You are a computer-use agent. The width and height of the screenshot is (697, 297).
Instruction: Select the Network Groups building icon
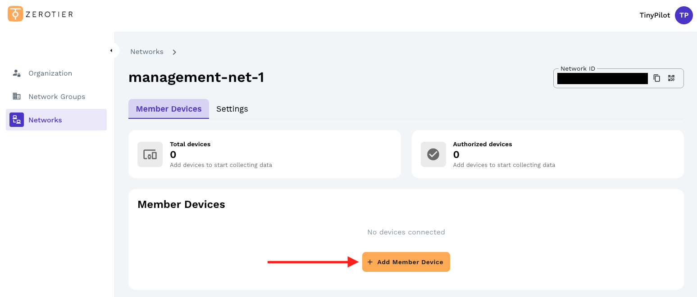point(16,96)
